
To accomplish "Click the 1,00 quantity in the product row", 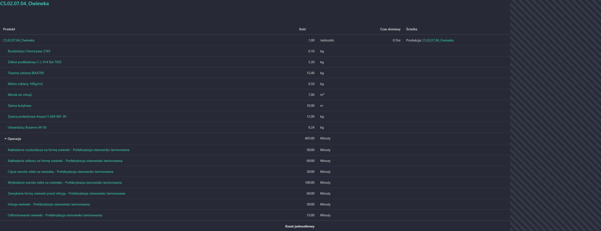I will (311, 40).
